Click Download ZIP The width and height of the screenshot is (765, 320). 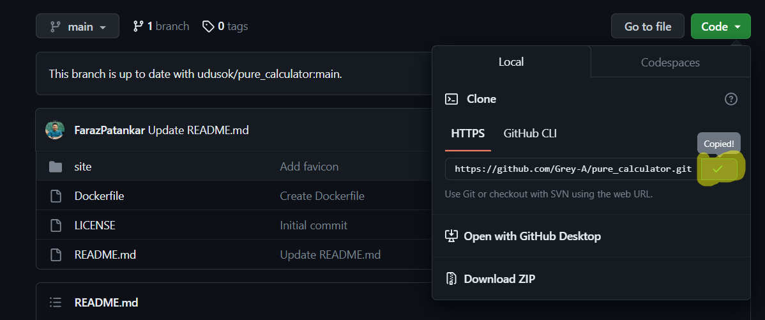[x=499, y=279]
